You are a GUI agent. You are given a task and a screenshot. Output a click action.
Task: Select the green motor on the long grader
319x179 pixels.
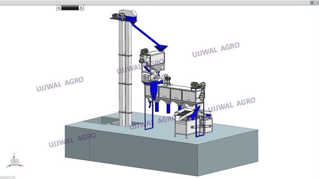click(194, 84)
